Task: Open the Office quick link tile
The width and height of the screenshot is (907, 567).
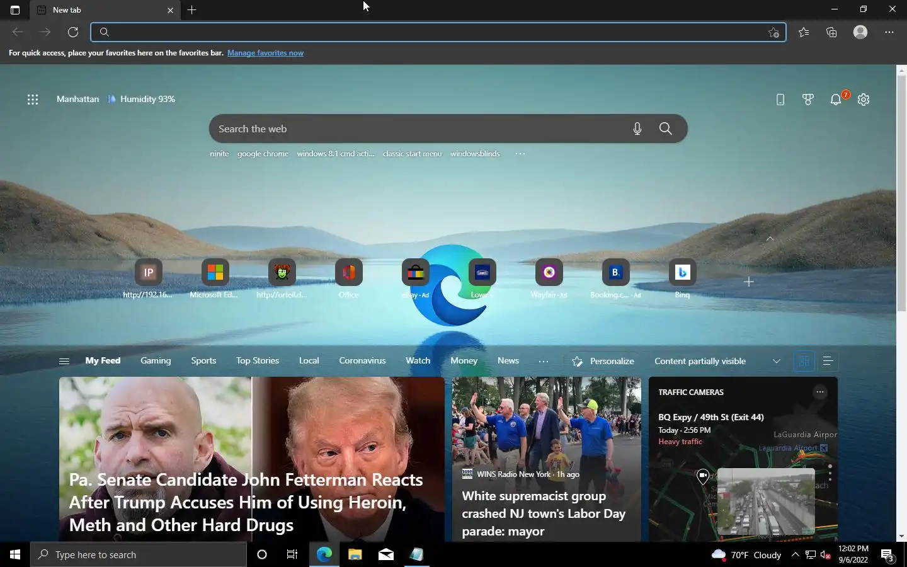Action: [348, 278]
